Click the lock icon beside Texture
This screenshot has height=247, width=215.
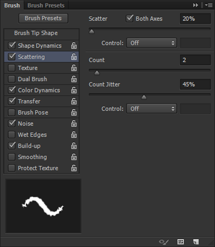pyautogui.click(x=74, y=68)
